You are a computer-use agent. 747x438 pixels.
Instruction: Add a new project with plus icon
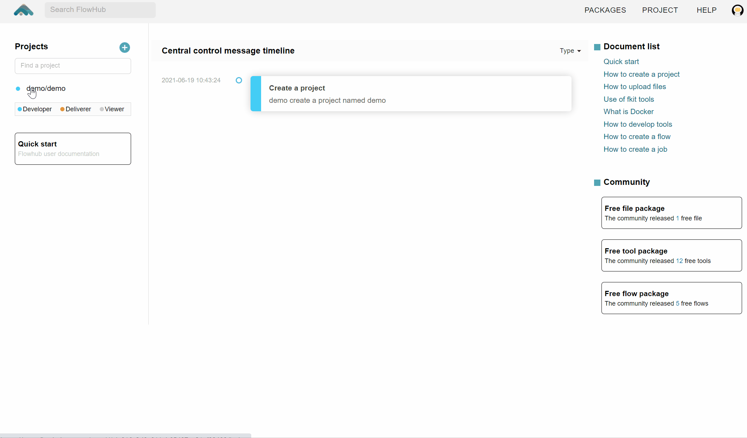(x=124, y=48)
